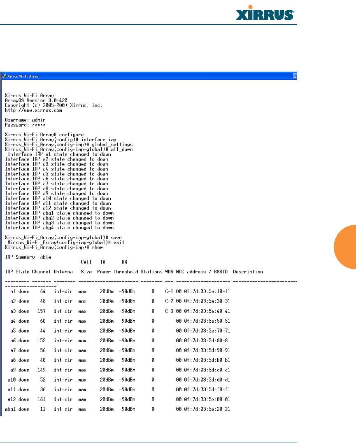Click 'Interface IAP a1 state changed to down'

click(x=59, y=154)
